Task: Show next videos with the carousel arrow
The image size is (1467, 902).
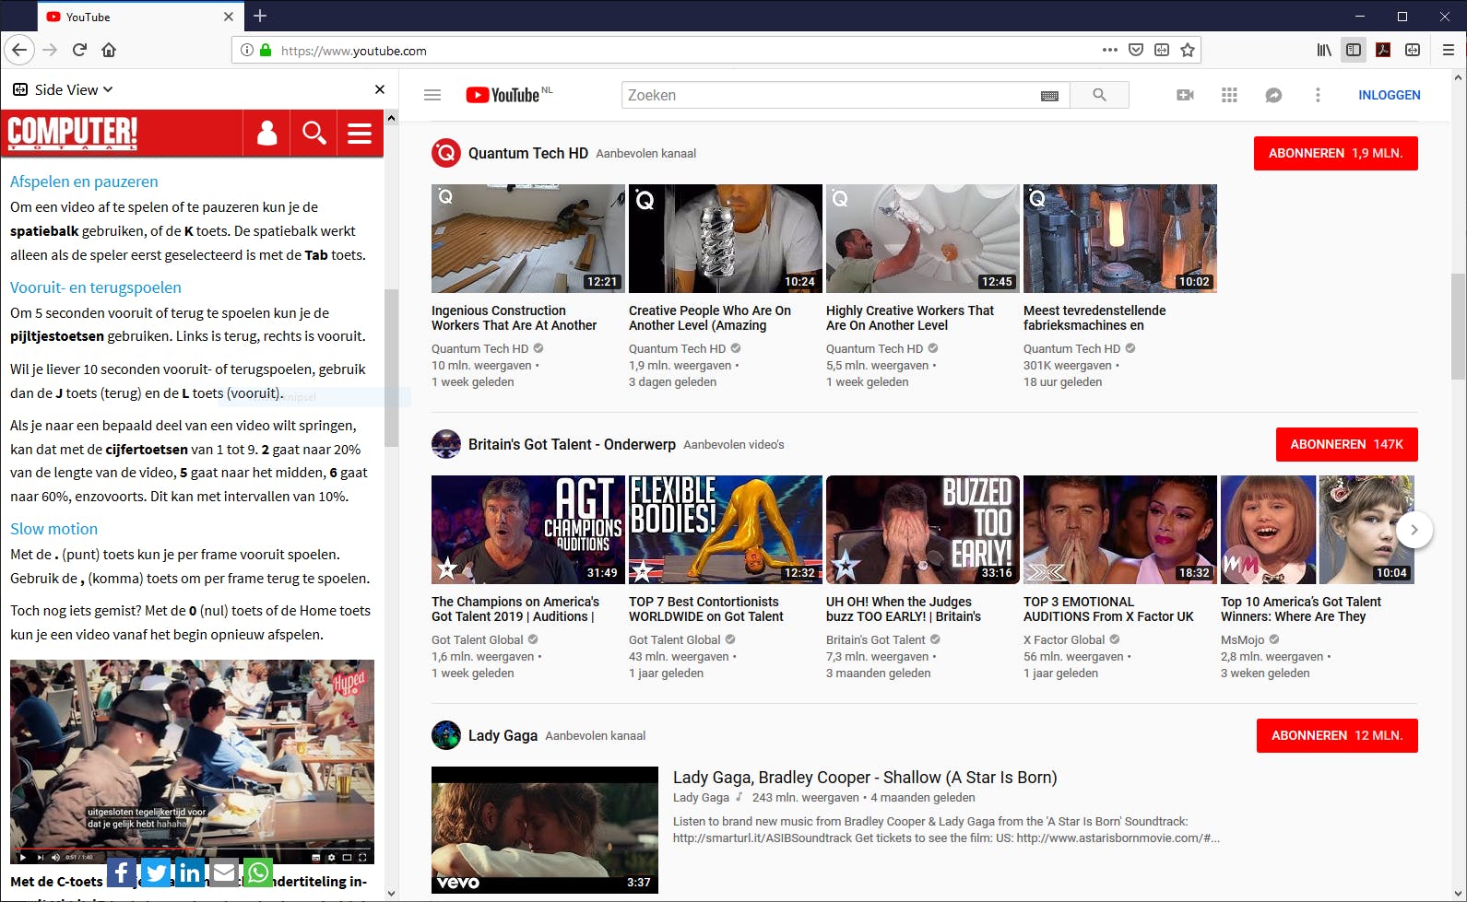Action: click(1414, 530)
